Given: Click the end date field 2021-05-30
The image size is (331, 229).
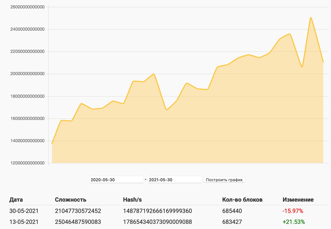Looking at the screenshot, I should click(x=175, y=180).
